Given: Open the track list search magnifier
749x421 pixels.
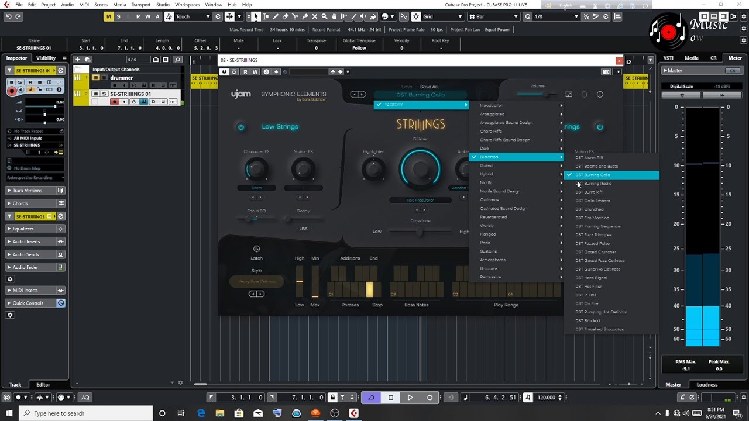Looking at the screenshot, I should pos(178,59).
